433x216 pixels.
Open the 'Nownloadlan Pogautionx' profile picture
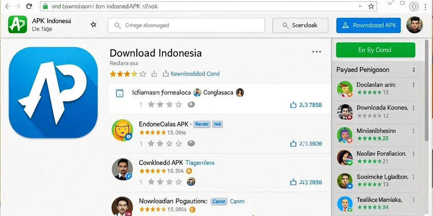pyautogui.click(x=122, y=206)
